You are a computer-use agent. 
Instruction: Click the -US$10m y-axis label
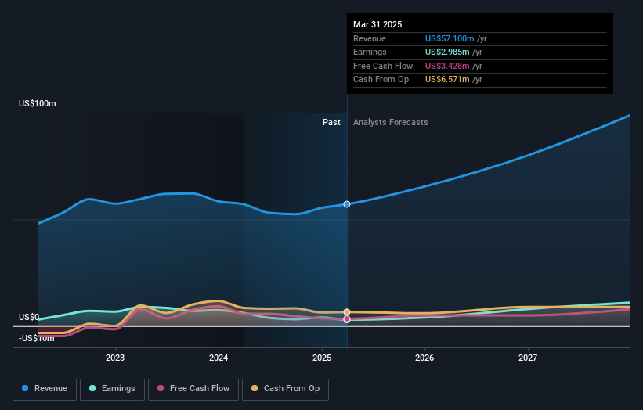(37, 338)
